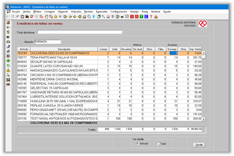Click import value 318,57
This screenshot has width=234, height=156.
197,101
